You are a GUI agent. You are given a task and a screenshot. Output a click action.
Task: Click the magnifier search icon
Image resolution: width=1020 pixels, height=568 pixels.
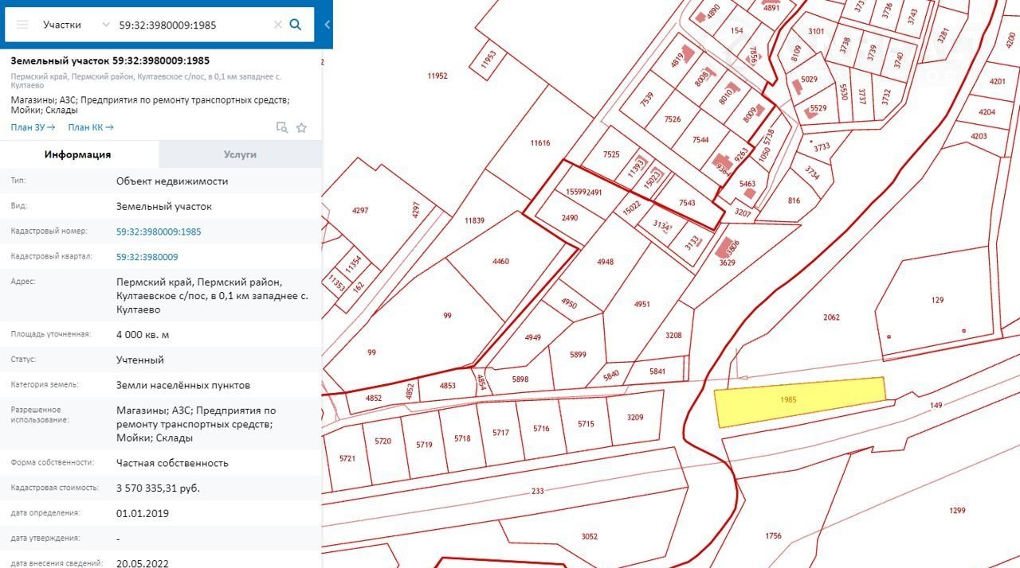coord(296,25)
